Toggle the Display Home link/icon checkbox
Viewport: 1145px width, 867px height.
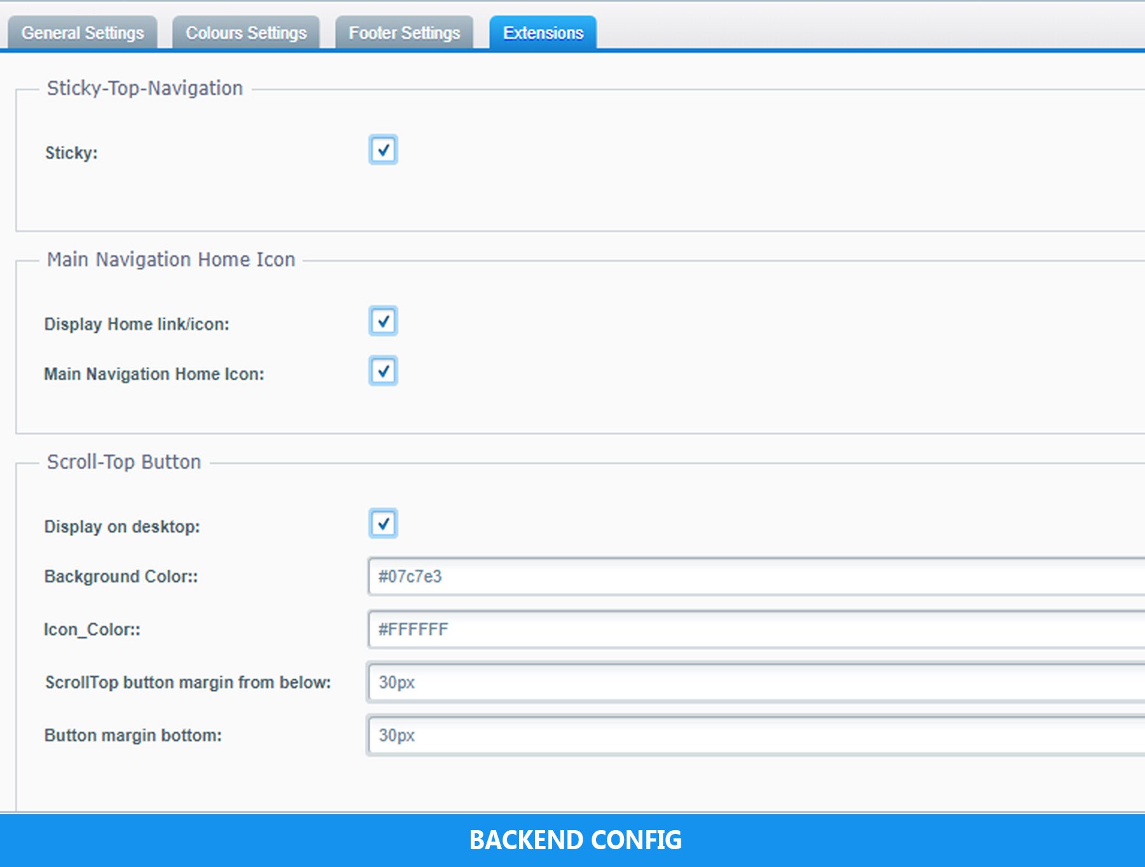[x=383, y=321]
